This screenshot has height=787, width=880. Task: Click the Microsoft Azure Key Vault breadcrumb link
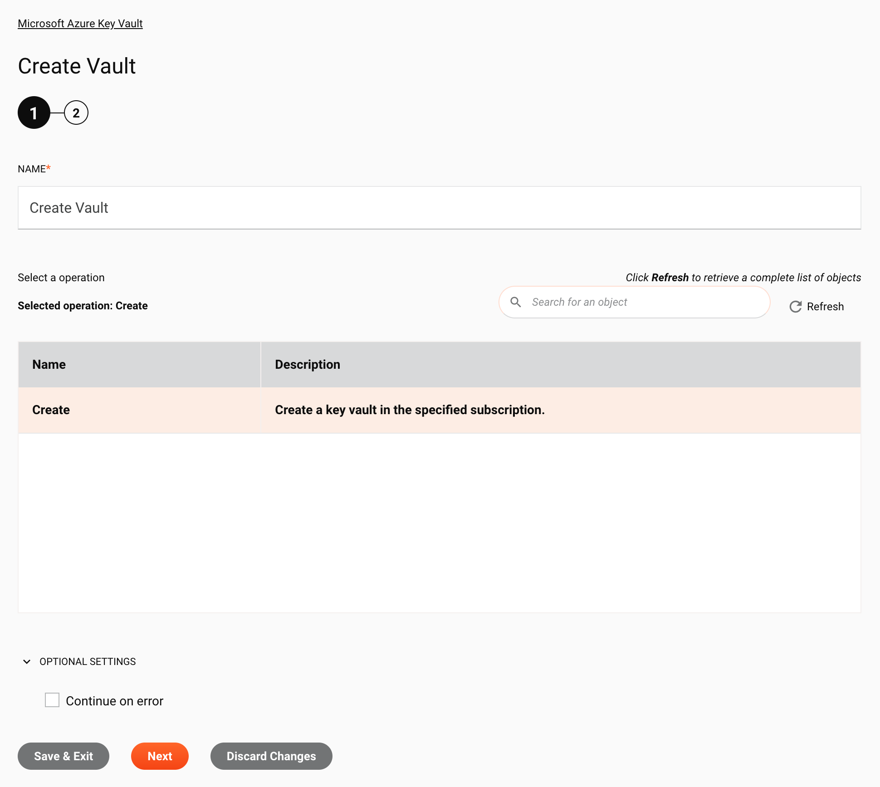(x=80, y=24)
